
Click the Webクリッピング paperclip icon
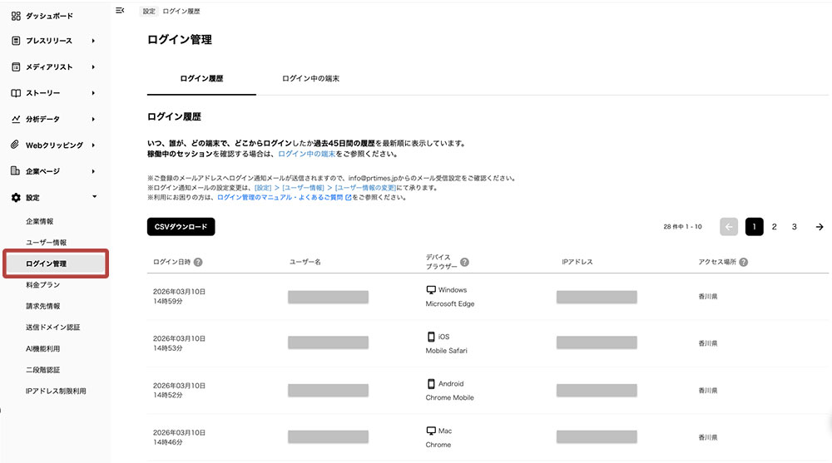pyautogui.click(x=16, y=145)
